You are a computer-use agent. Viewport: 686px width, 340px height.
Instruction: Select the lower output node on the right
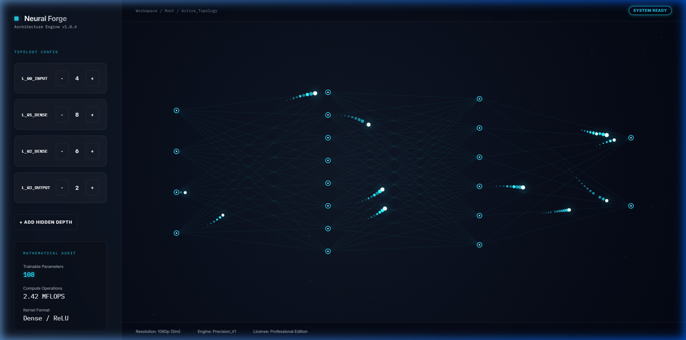[631, 206]
